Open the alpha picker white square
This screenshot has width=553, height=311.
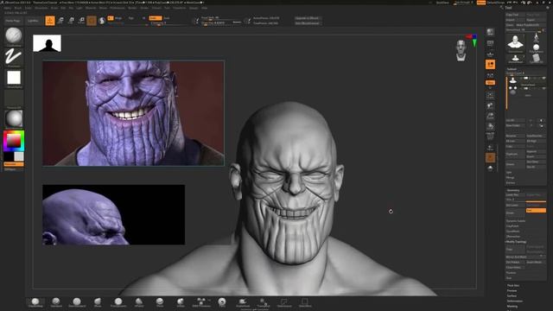pyautogui.click(x=14, y=78)
